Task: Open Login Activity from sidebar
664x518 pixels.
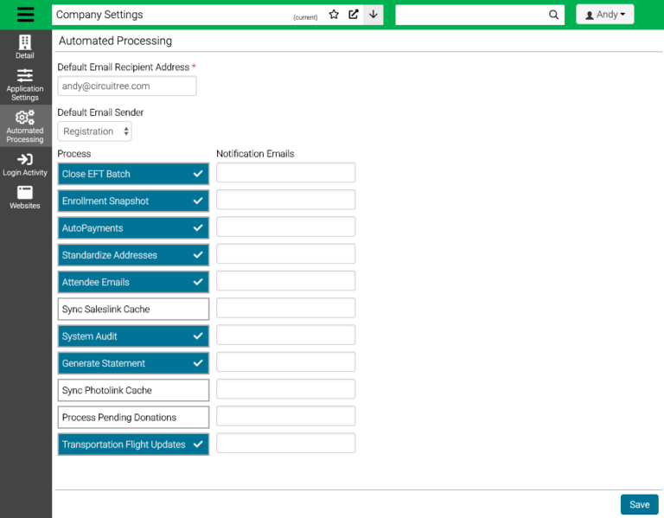Action: coord(25,164)
